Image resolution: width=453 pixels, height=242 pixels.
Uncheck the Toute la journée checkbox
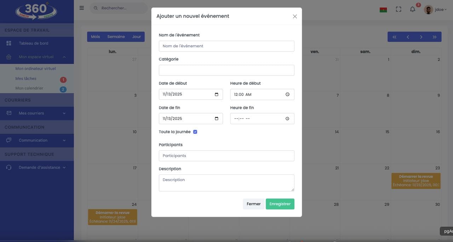coord(195,132)
